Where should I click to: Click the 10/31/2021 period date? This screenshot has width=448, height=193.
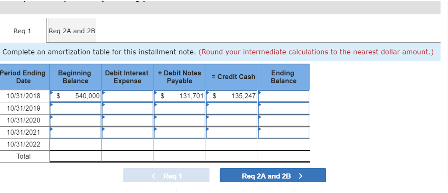point(24,132)
